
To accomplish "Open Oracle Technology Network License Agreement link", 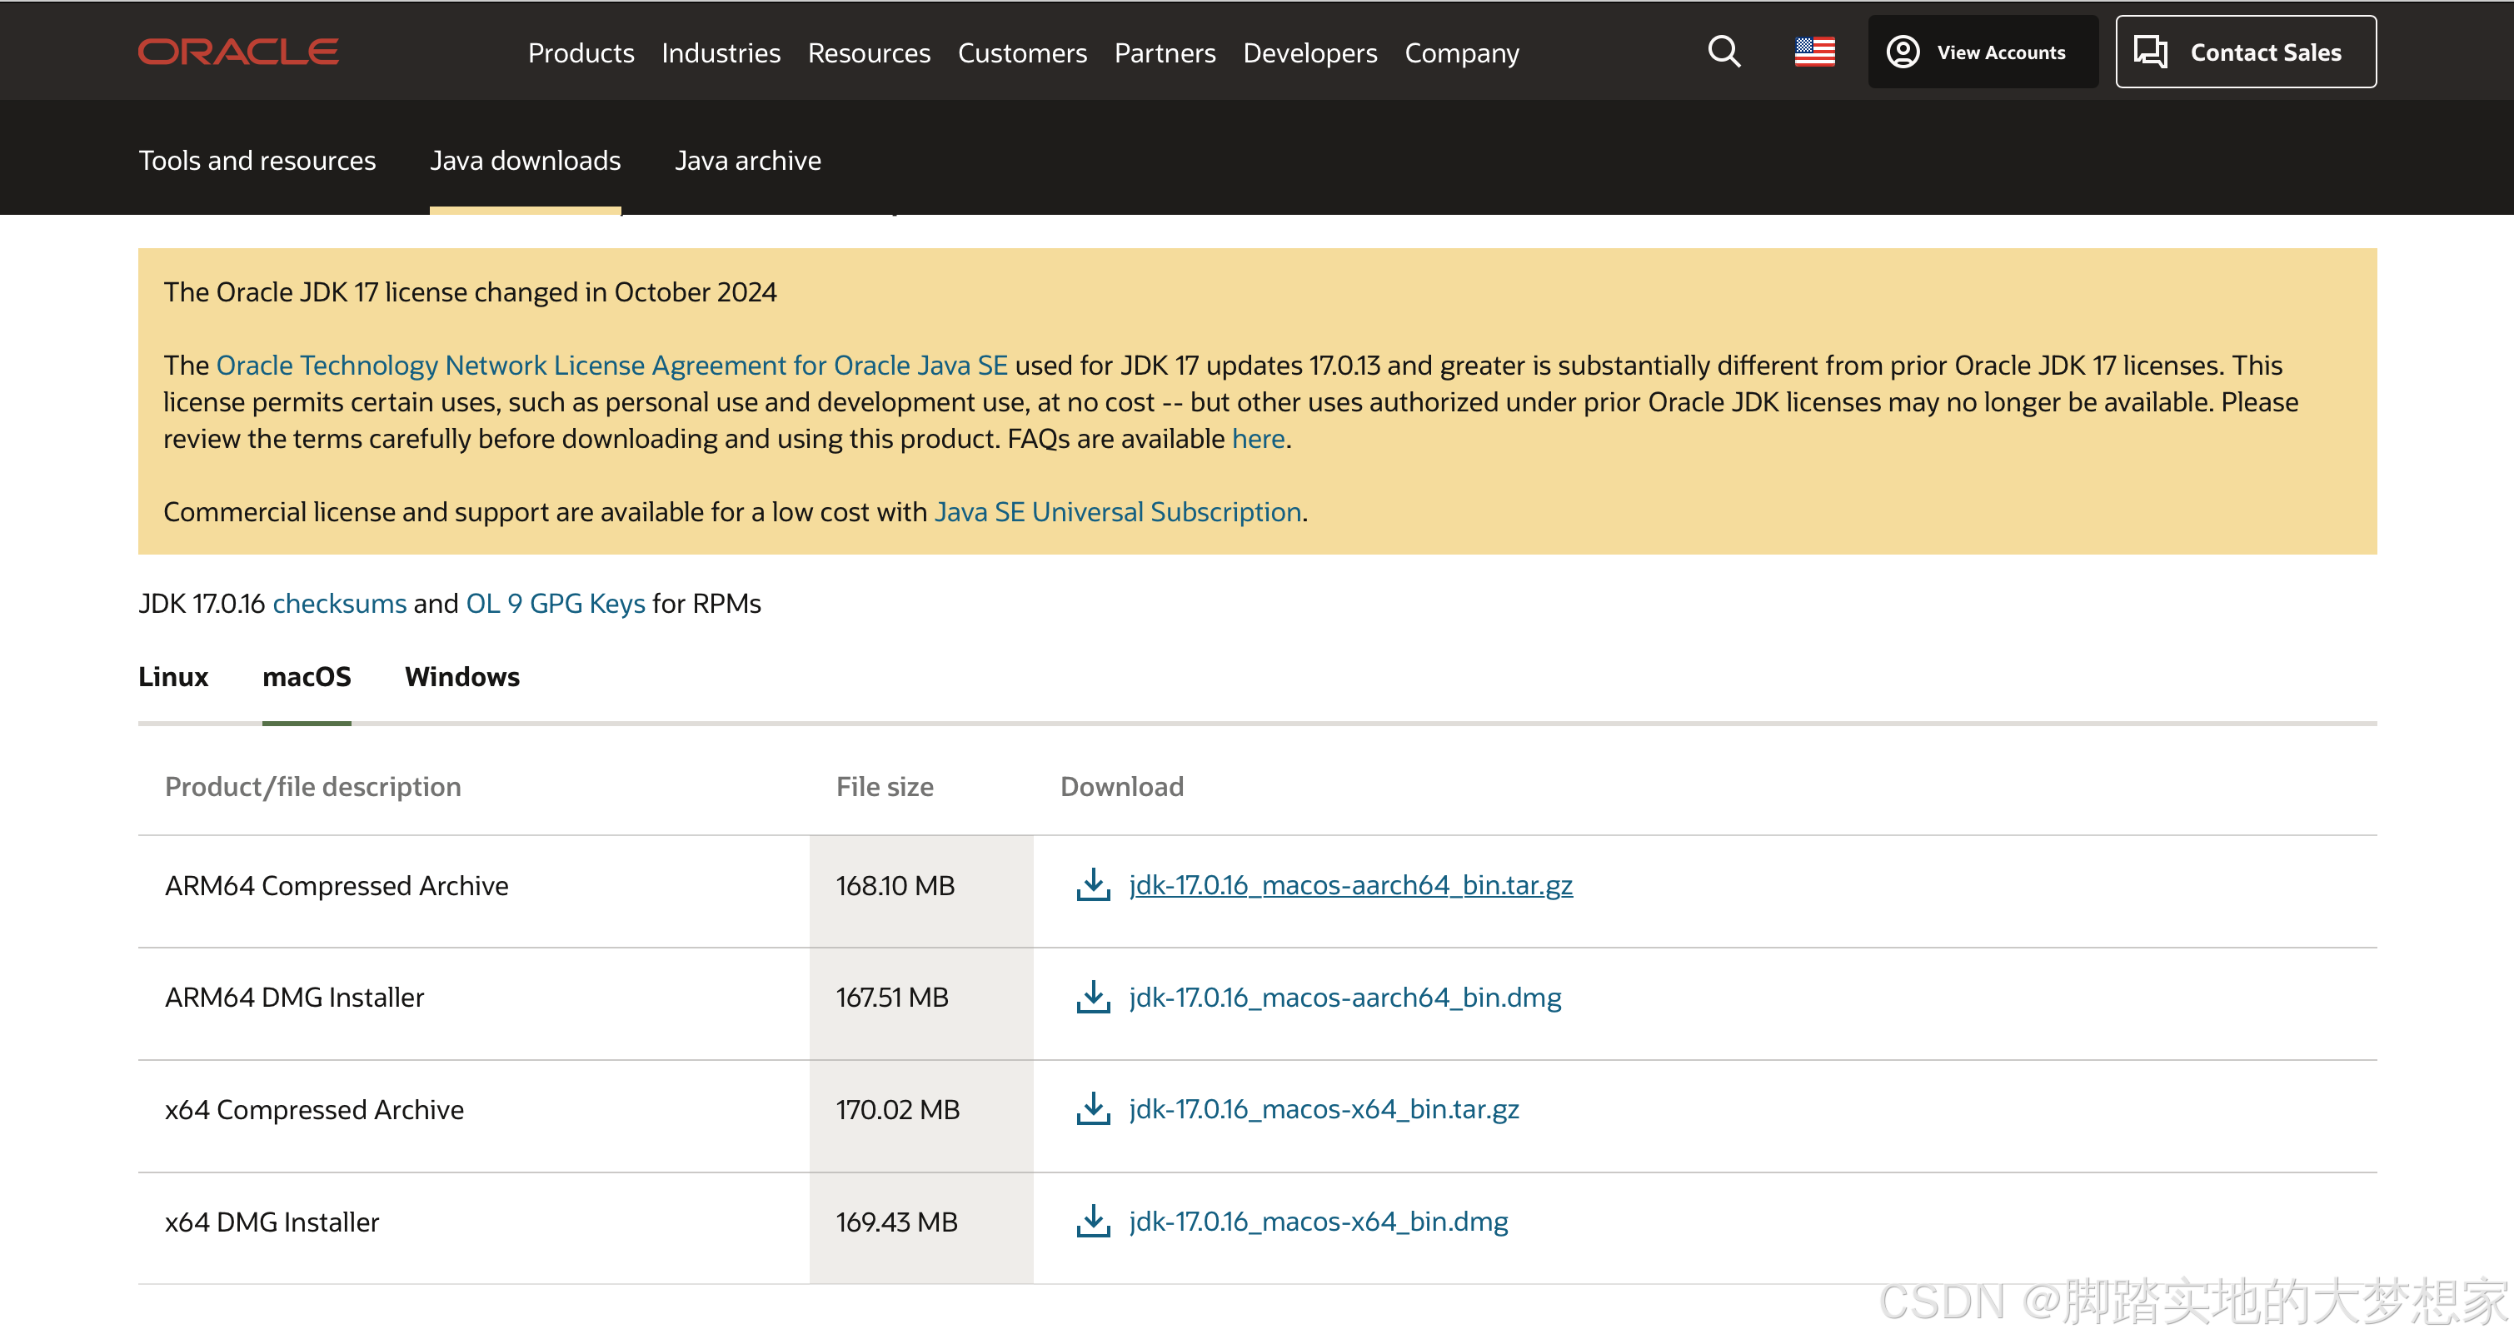I will point(611,366).
